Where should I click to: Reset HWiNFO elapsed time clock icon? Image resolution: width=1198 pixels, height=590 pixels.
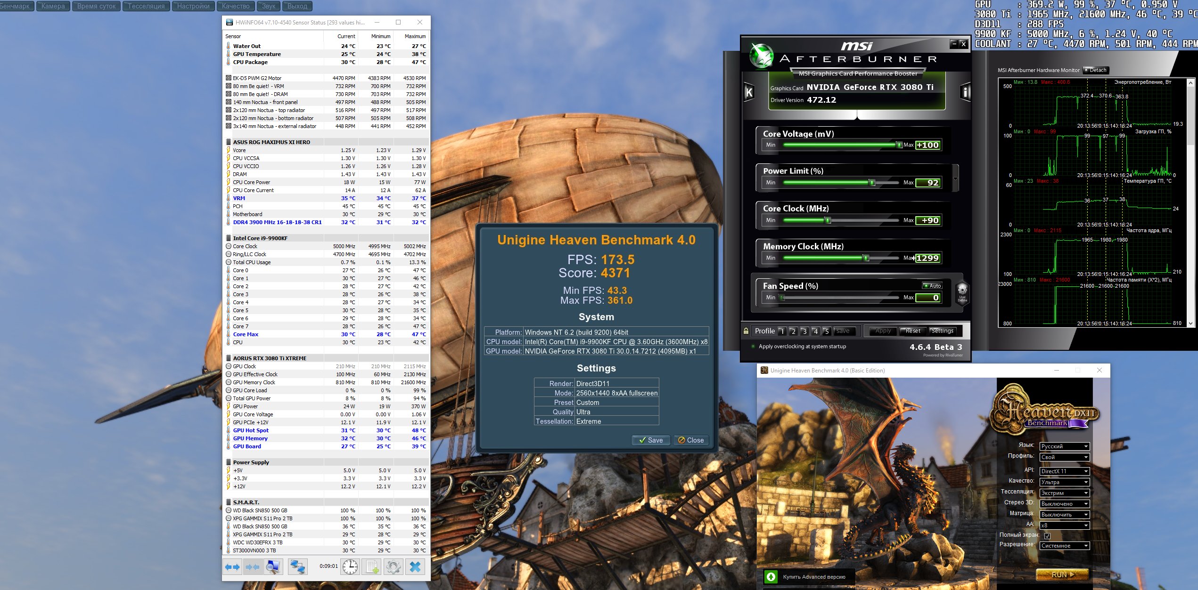click(350, 567)
